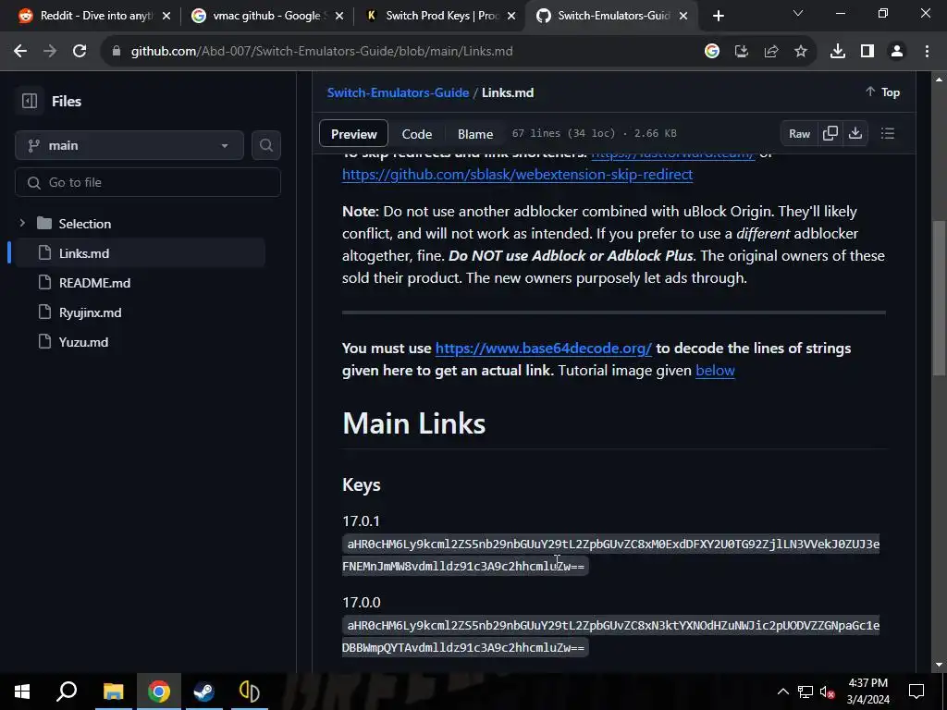
Task: Expand the Selection folder
Action: tap(22, 224)
